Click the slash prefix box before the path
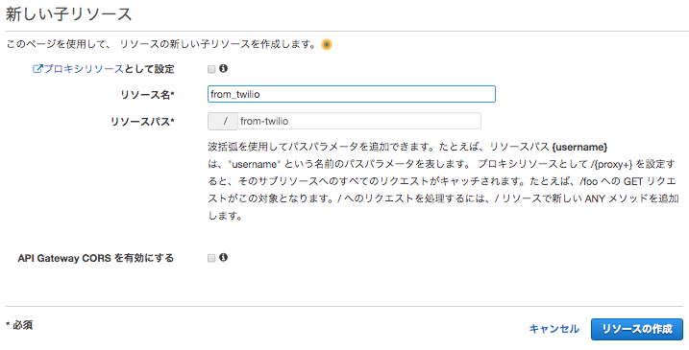The width and height of the screenshot is (689, 350). (x=223, y=121)
